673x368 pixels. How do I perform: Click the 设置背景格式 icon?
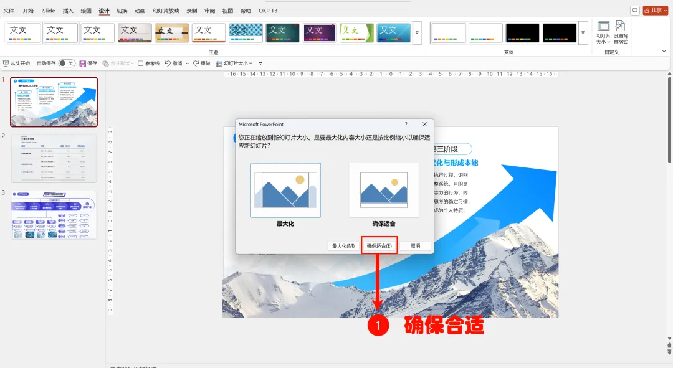point(620,32)
